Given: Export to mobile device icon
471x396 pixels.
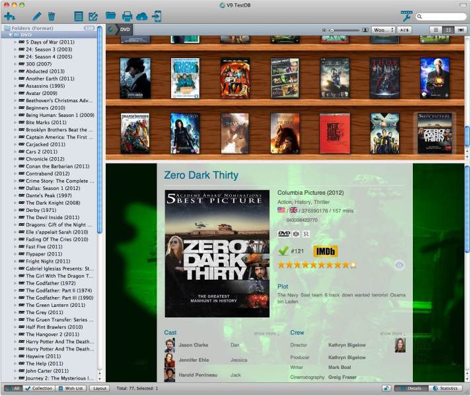Looking at the screenshot, I should (x=157, y=16).
